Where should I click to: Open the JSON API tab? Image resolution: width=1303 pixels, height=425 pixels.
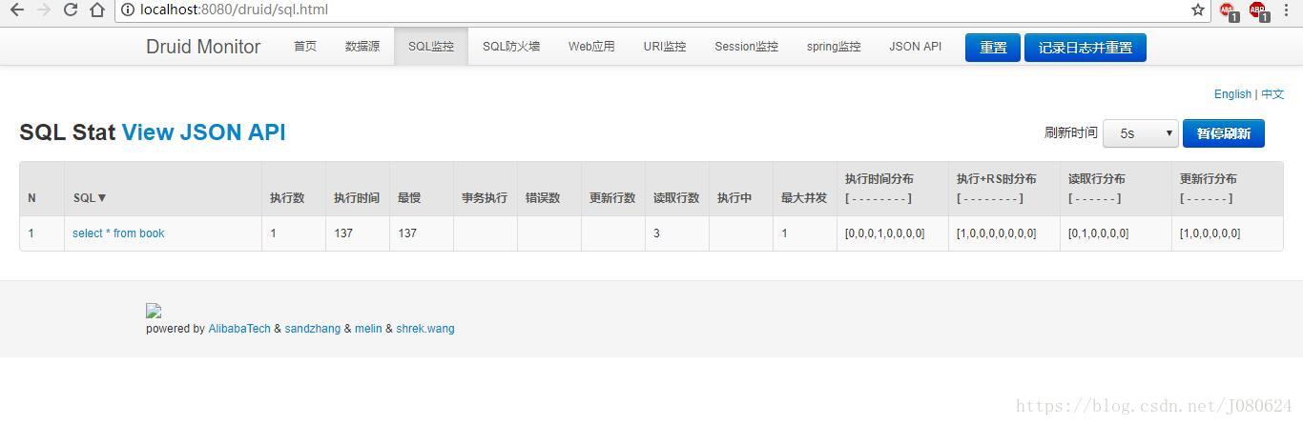916,47
